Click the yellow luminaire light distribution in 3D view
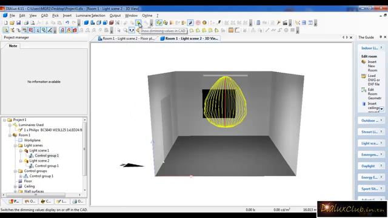The width and height of the screenshot is (388, 218). coord(225,102)
